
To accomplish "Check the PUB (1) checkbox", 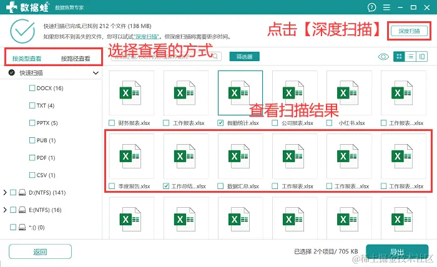I will tap(32, 140).
